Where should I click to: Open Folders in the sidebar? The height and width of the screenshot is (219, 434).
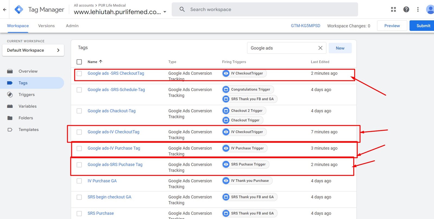tap(26, 118)
